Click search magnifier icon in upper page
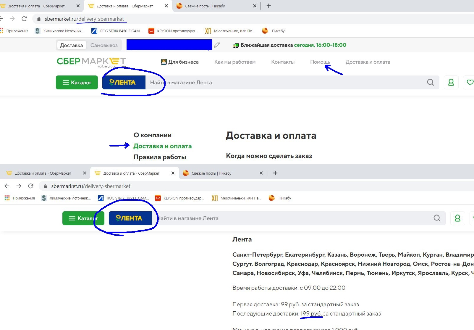The height and width of the screenshot is (330, 474). 431,83
